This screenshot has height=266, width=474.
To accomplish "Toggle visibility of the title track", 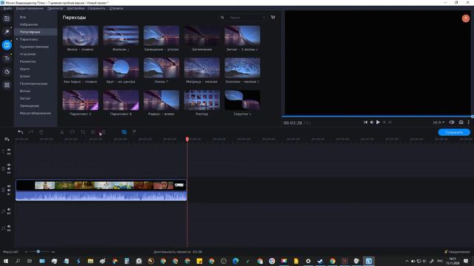I will (9, 150).
